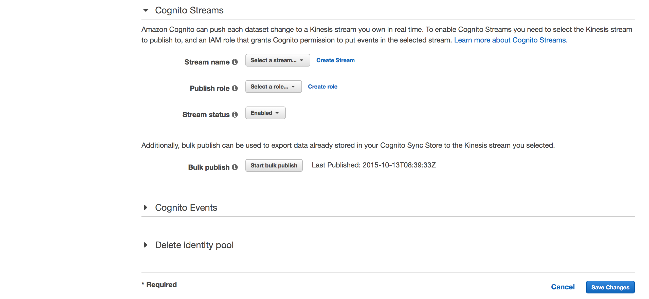Collapse the Cognito Streams section
Viewport: 649px width, 299px height.
[146, 10]
